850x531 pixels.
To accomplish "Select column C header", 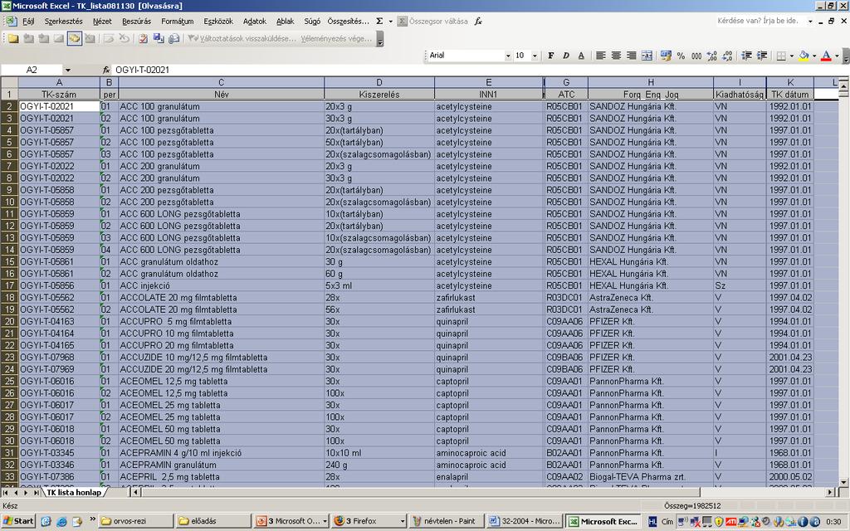I will tap(221, 82).
